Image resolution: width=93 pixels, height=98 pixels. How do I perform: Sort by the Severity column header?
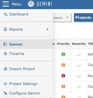pyautogui.click(x=79, y=44)
